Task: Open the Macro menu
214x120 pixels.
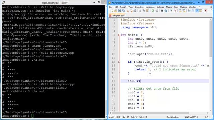Action: 169,7
